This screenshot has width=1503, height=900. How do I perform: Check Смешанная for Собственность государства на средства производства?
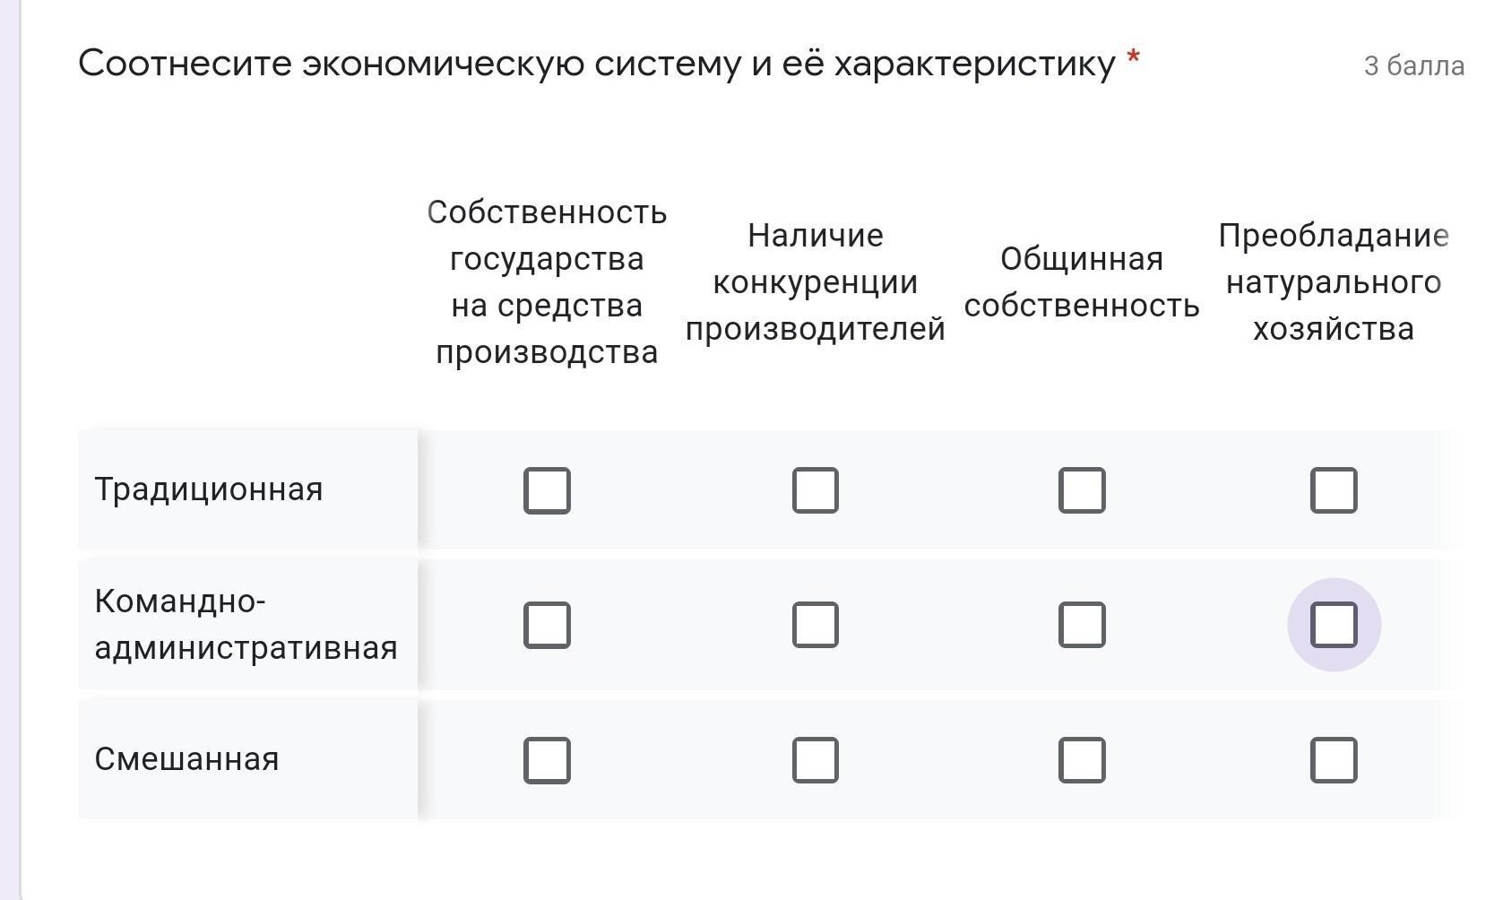click(547, 760)
